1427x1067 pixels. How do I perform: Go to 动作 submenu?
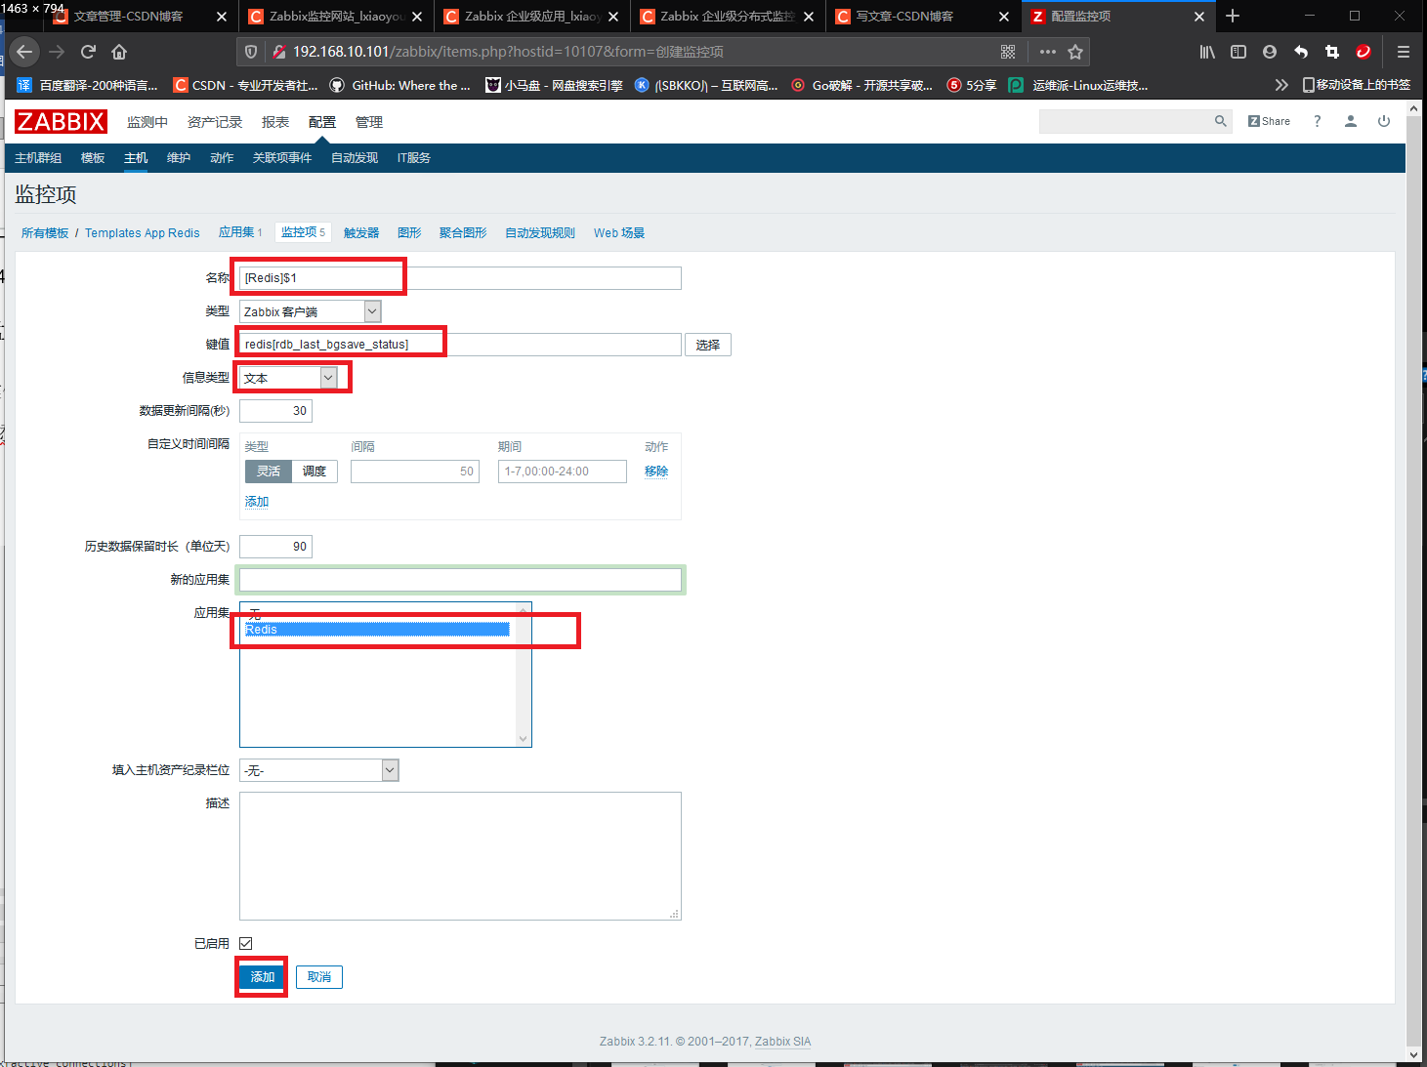click(222, 158)
